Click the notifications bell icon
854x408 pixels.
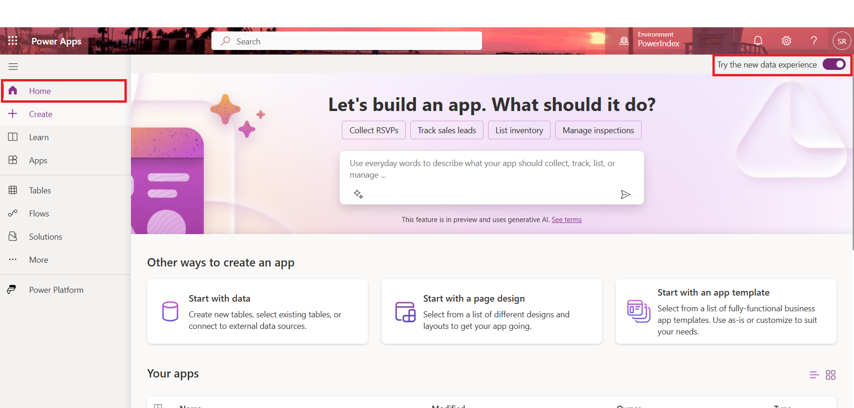758,41
